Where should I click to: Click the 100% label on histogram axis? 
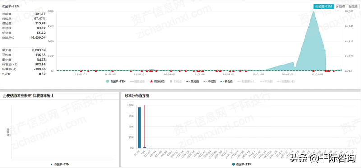pos(130,105)
